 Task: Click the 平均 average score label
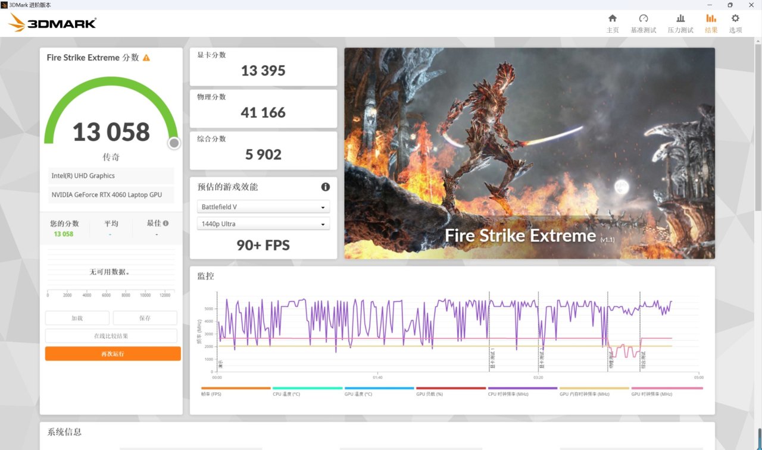click(111, 224)
